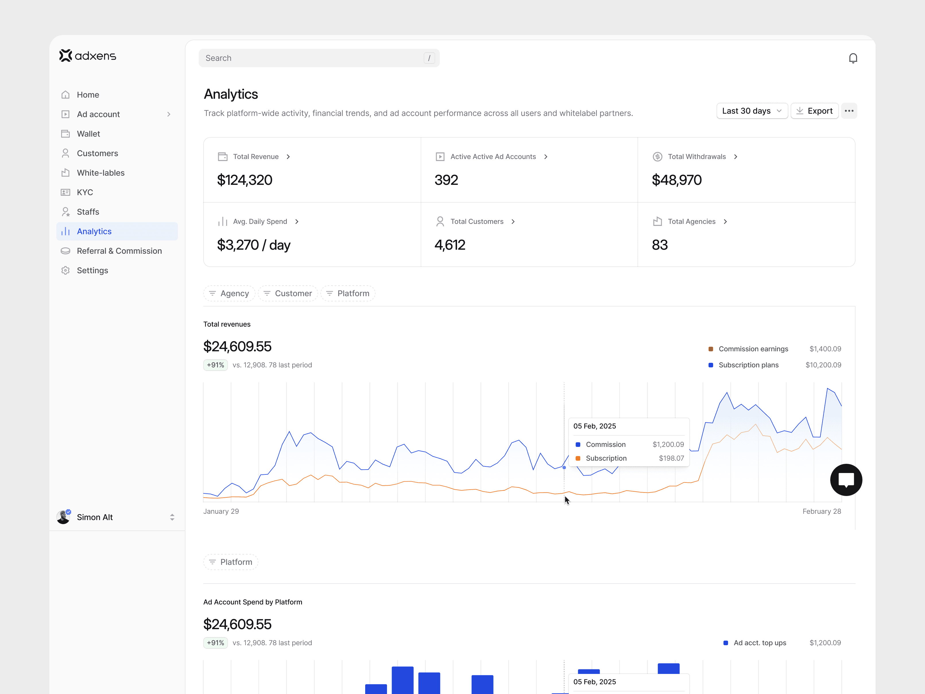The width and height of the screenshot is (925, 694).
Task: Open Staffs in the sidebar
Action: pos(88,212)
